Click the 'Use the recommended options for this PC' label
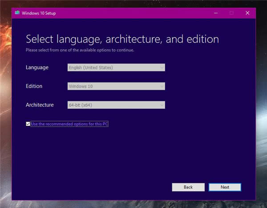The height and width of the screenshot is (208, 267). (69, 124)
